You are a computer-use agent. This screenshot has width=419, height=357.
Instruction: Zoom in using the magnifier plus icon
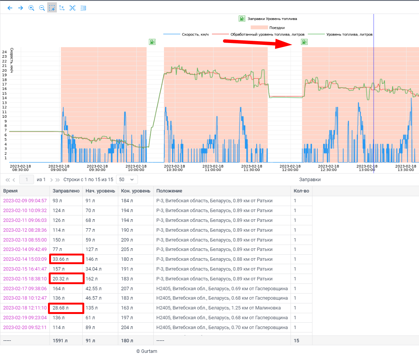[x=31, y=8]
